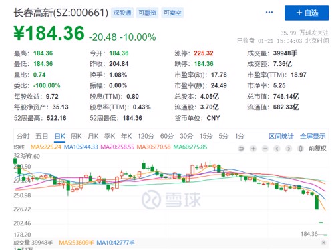The height and width of the screenshot is (250, 334).
Task: Click the MA30:270.58 legend label
Action: point(154,147)
